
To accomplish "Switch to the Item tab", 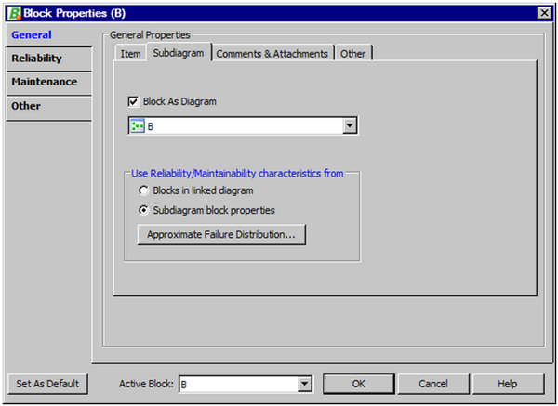I will [130, 54].
